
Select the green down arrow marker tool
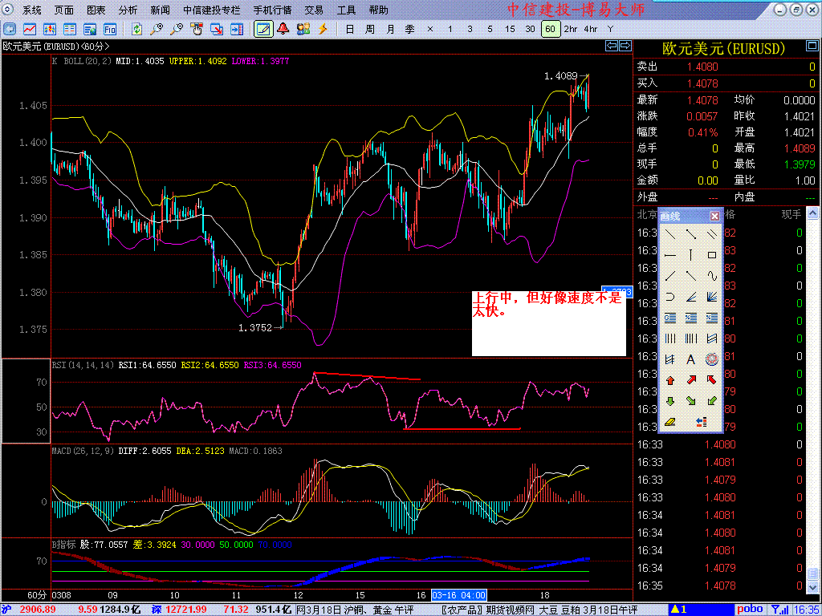coord(669,401)
